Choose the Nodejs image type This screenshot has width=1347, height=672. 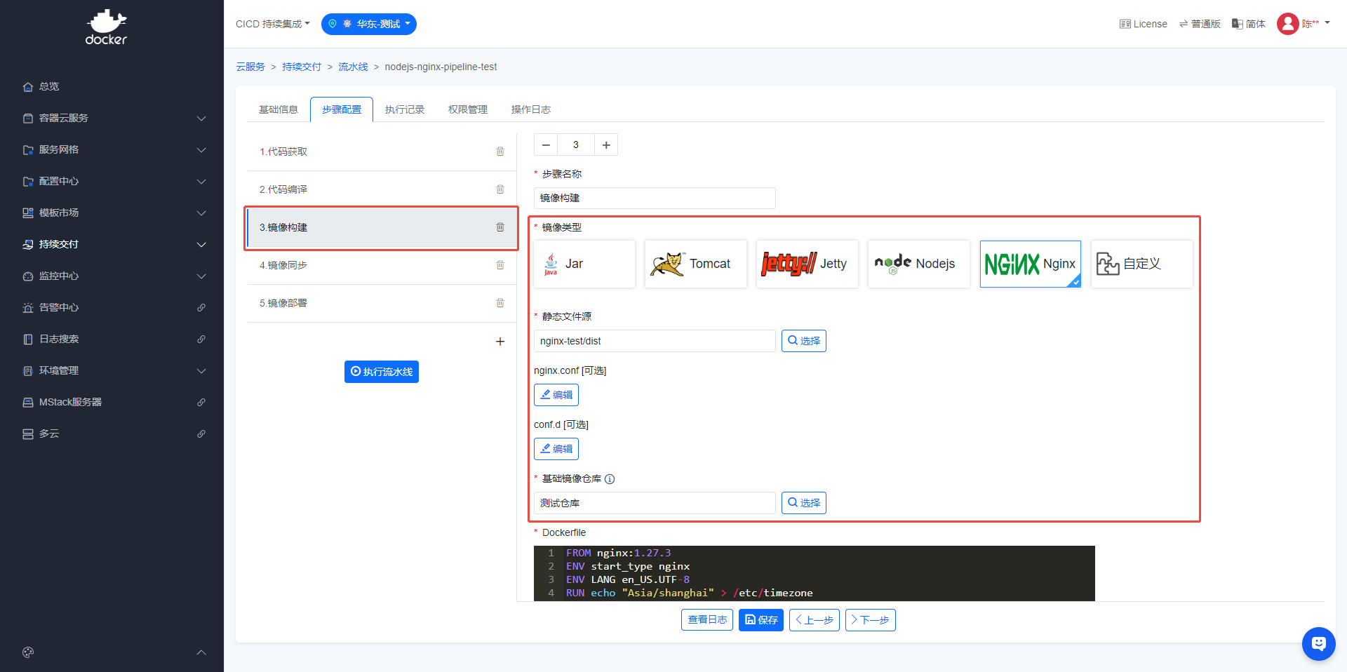click(918, 264)
